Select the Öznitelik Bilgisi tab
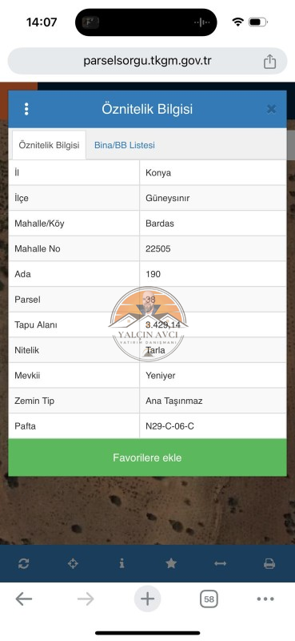 tap(49, 145)
